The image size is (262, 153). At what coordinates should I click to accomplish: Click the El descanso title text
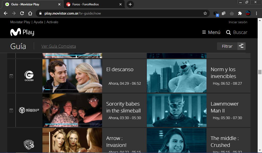click(x=120, y=69)
